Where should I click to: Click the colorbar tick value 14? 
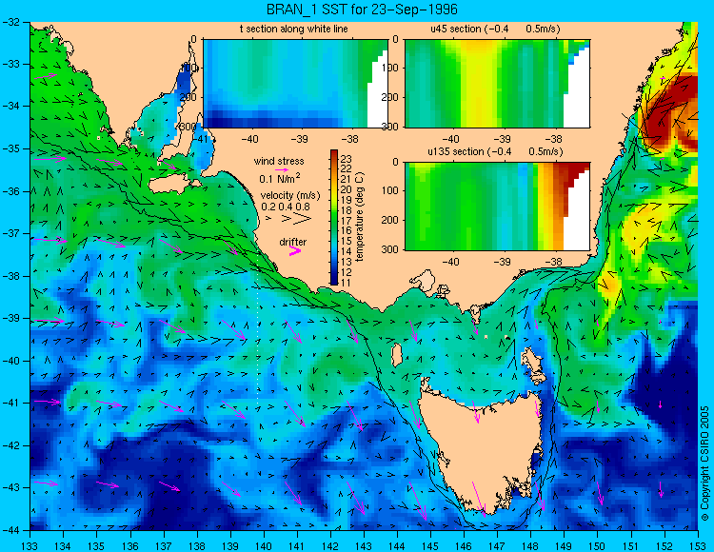pos(347,250)
